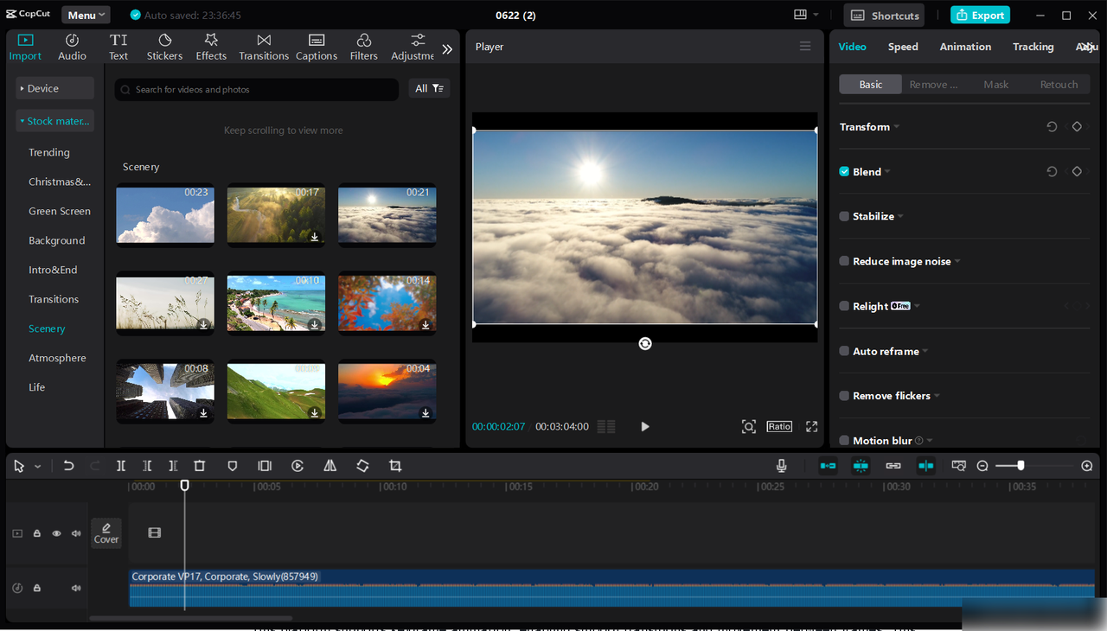This screenshot has height=631, width=1107.
Task: Enable the Stabilize option
Action: (x=842, y=216)
